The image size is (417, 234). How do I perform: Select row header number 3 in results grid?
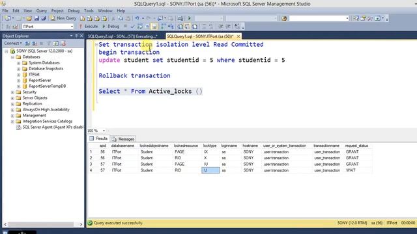click(91, 164)
